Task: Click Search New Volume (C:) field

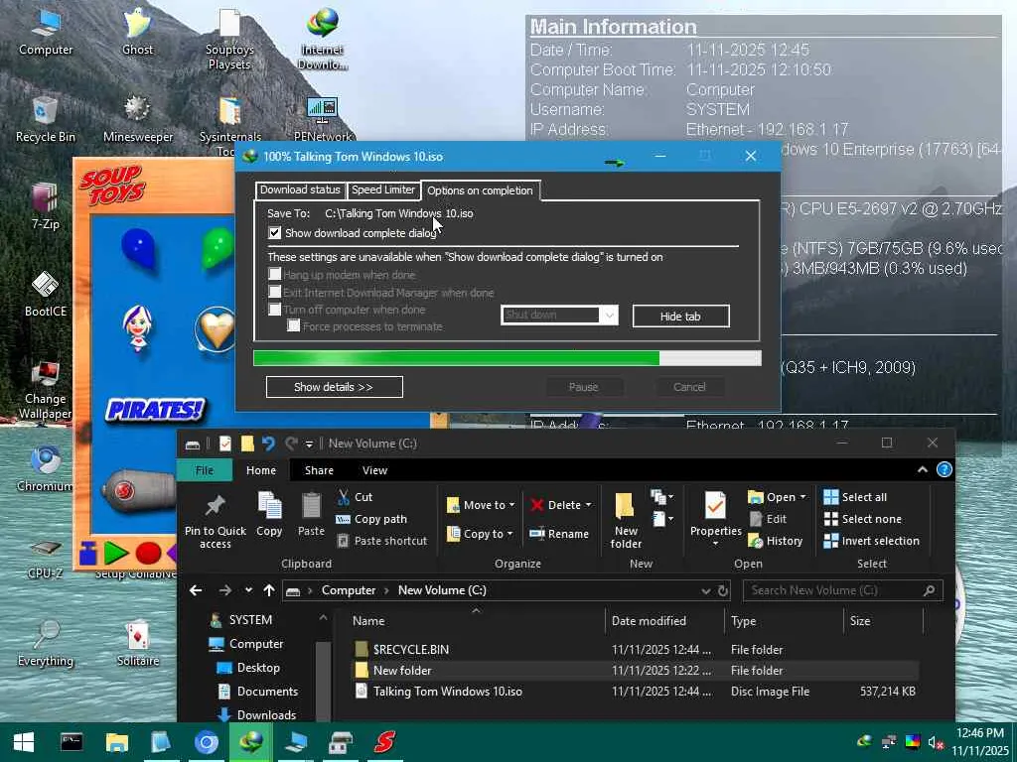Action: click(843, 590)
